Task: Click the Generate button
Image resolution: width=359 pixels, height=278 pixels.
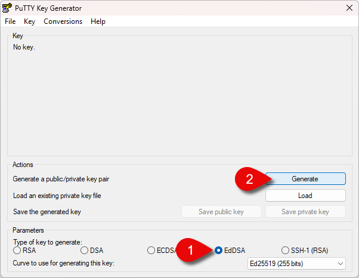Action: tap(305, 178)
